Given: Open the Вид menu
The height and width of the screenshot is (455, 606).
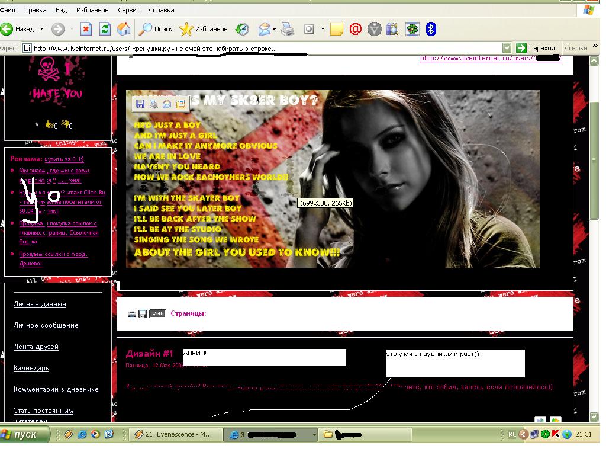Looking at the screenshot, I should pos(61,10).
